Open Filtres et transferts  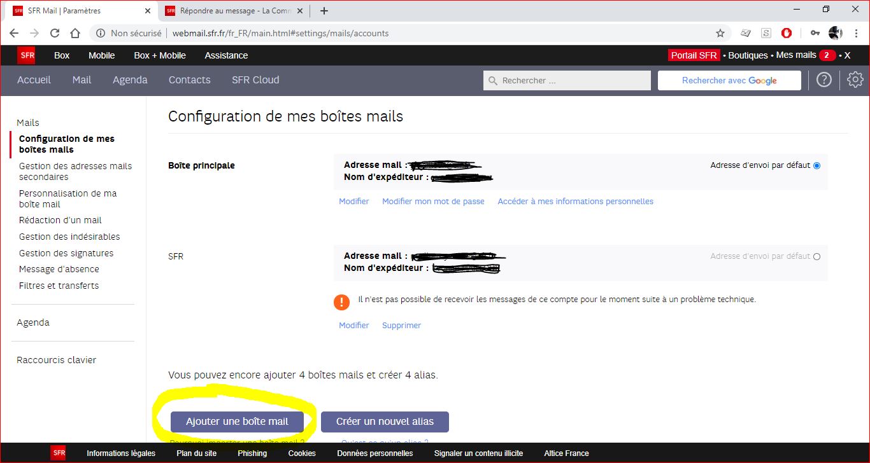pos(59,286)
